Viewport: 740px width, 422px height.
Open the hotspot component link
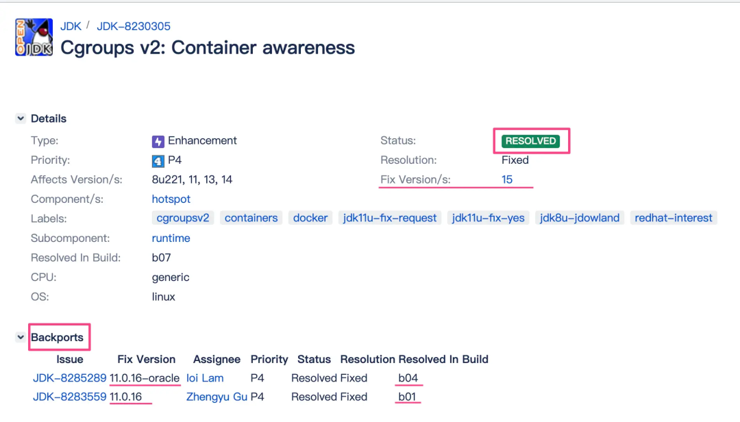click(171, 199)
